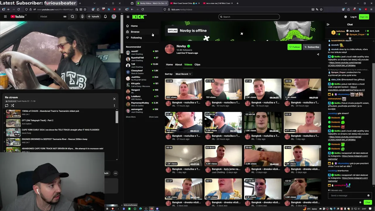Click the YouTube search magnifier button
Image resolution: width=375 pixels, height=211 pixels.
click(72, 17)
